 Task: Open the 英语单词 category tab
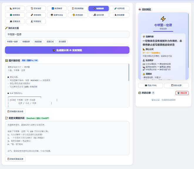pyautogui.click(x=57, y=9)
